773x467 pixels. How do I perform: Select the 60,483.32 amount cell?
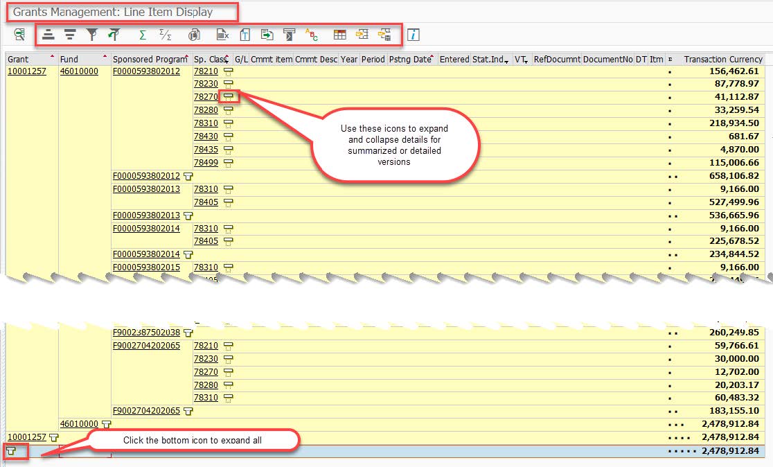pos(737,398)
